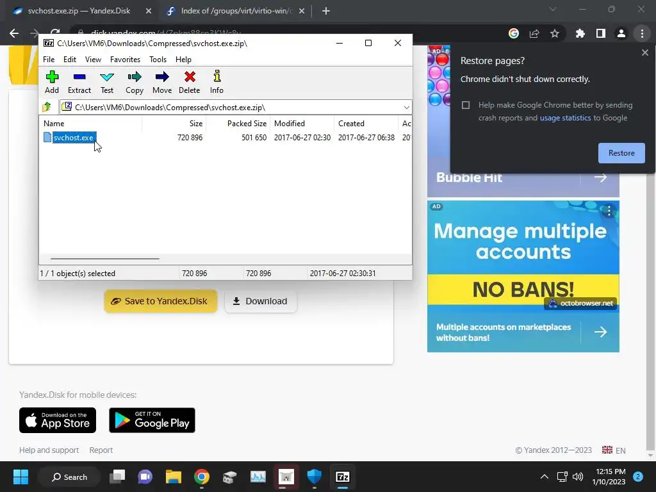Click Download on the App Store badge
Viewport: 656px width, 492px height.
[x=58, y=420]
